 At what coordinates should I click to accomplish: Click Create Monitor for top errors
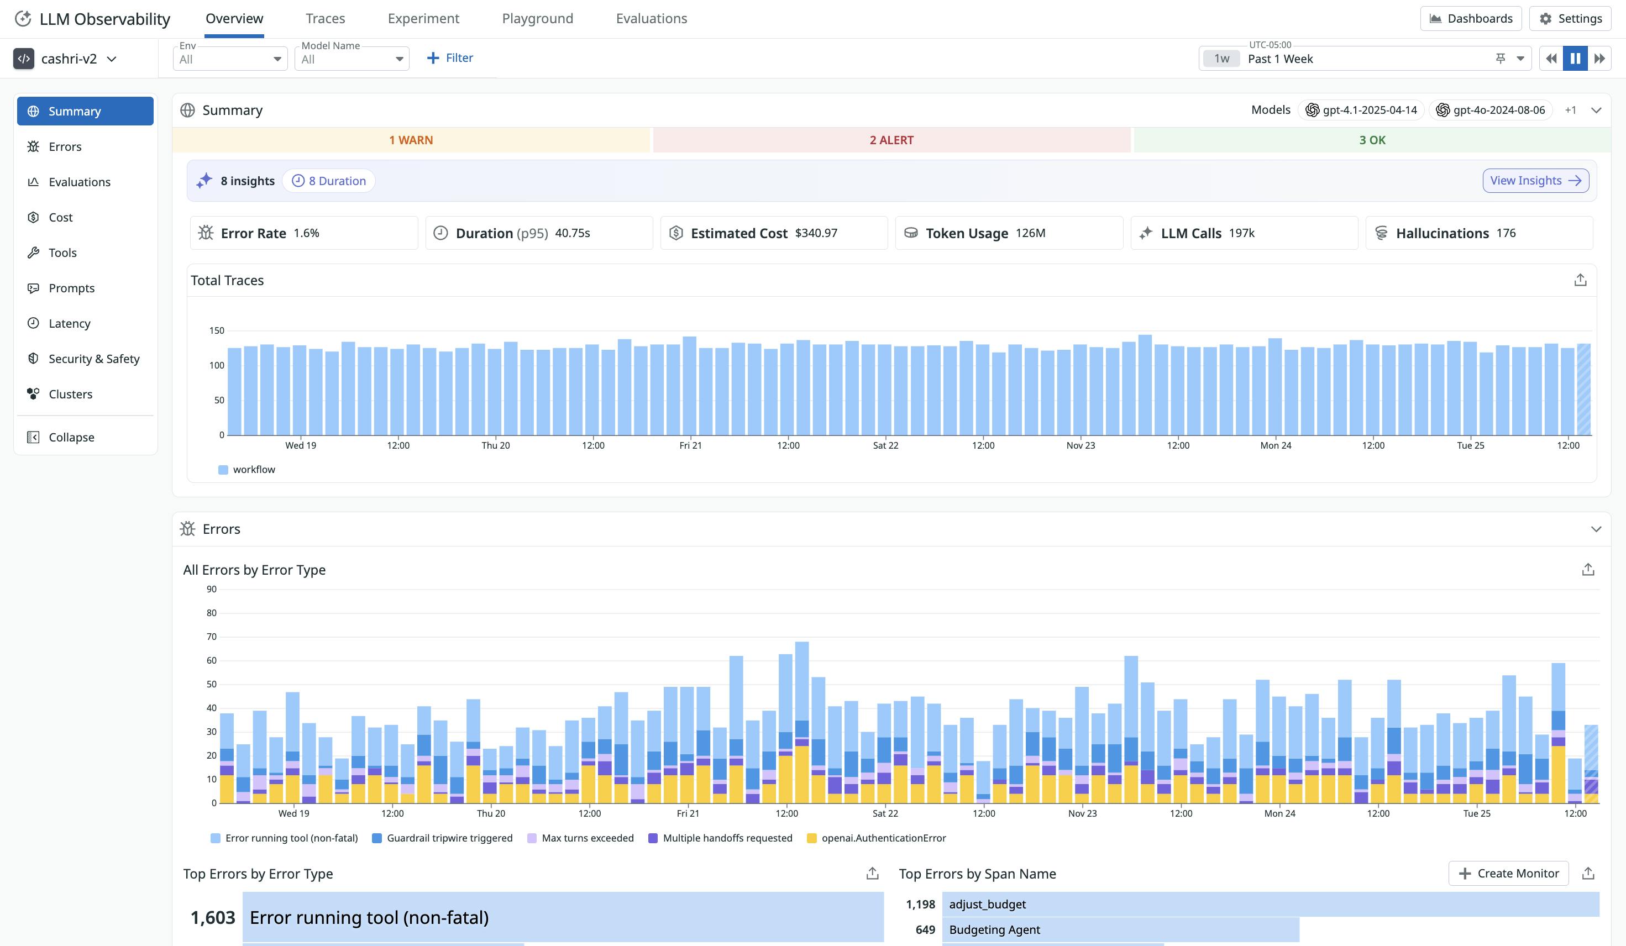tap(1509, 873)
